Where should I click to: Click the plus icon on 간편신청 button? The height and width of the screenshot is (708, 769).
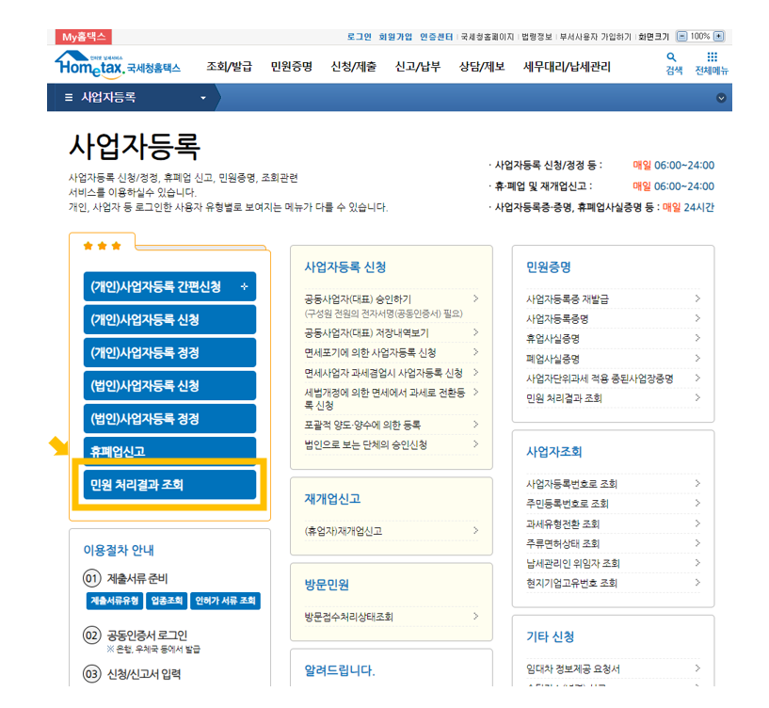[x=244, y=286]
